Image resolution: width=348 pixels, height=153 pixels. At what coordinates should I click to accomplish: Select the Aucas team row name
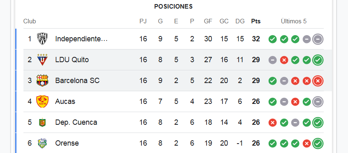click(x=65, y=101)
